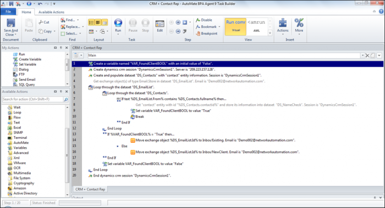Expand the Bookmark dropdown arrow

[219, 27]
